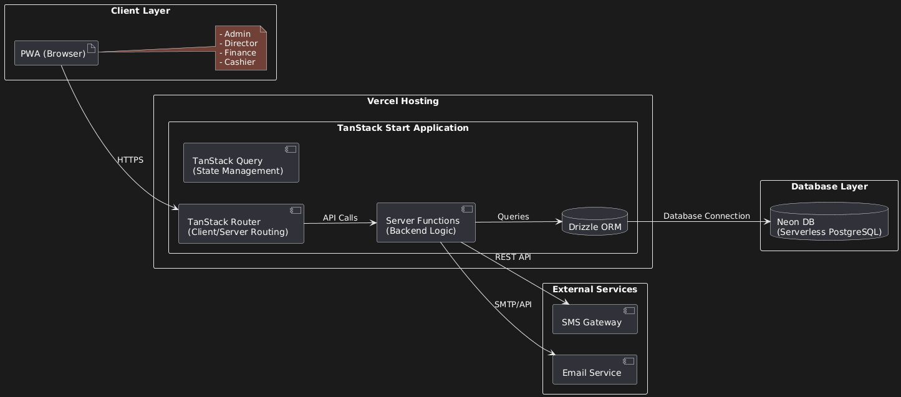Click the "Vercel Hosting" group title
The width and height of the screenshot is (901, 397).
[x=403, y=101]
